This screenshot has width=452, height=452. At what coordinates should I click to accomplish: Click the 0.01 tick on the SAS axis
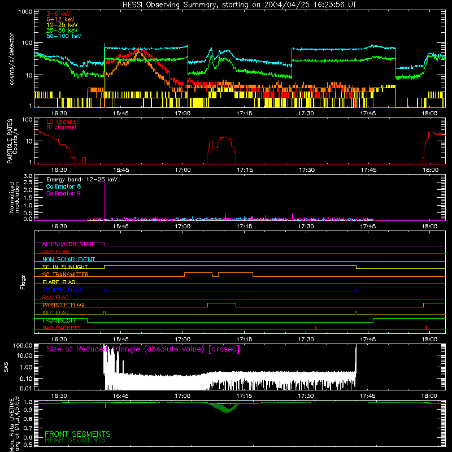tap(26, 388)
